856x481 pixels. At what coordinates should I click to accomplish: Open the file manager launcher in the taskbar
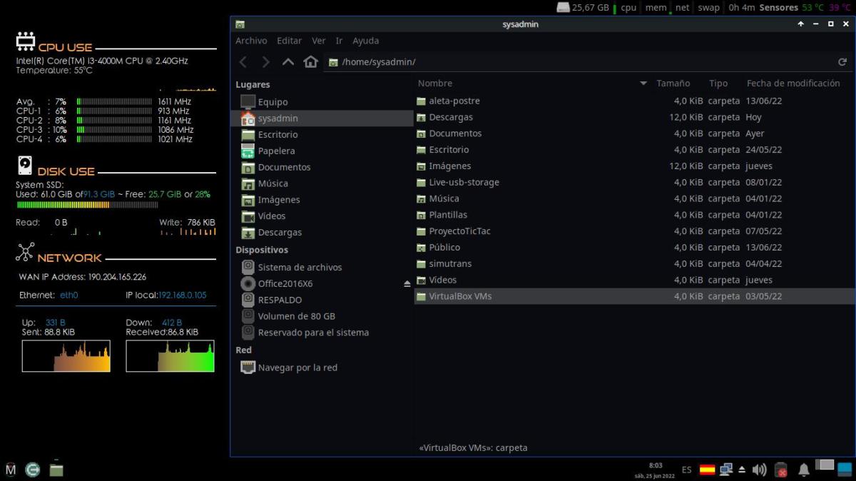(x=56, y=470)
